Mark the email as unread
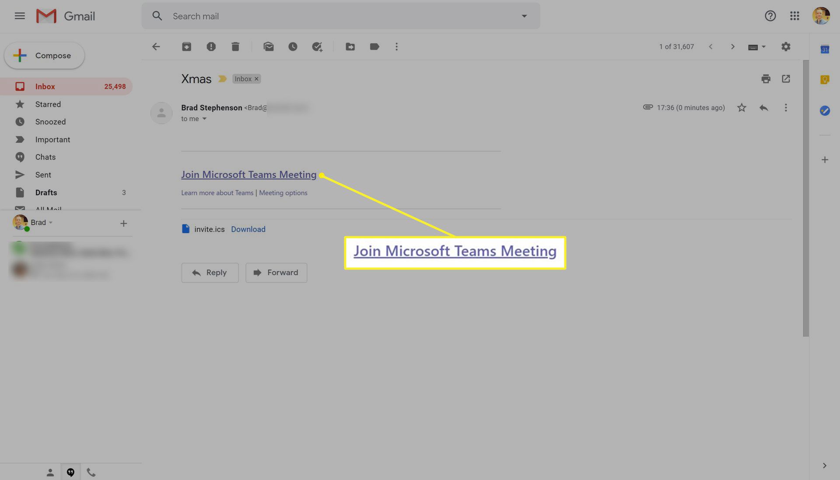 [x=269, y=47]
